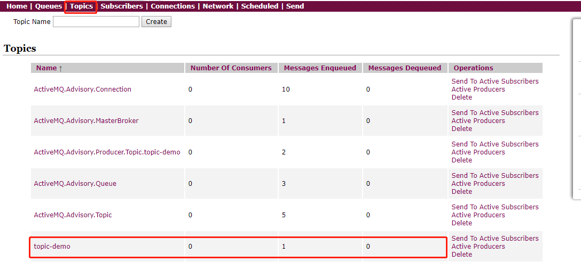581x270 pixels.
Task: Delete the ActiveMQ.Advisory.Queue topic
Action: 462,192
